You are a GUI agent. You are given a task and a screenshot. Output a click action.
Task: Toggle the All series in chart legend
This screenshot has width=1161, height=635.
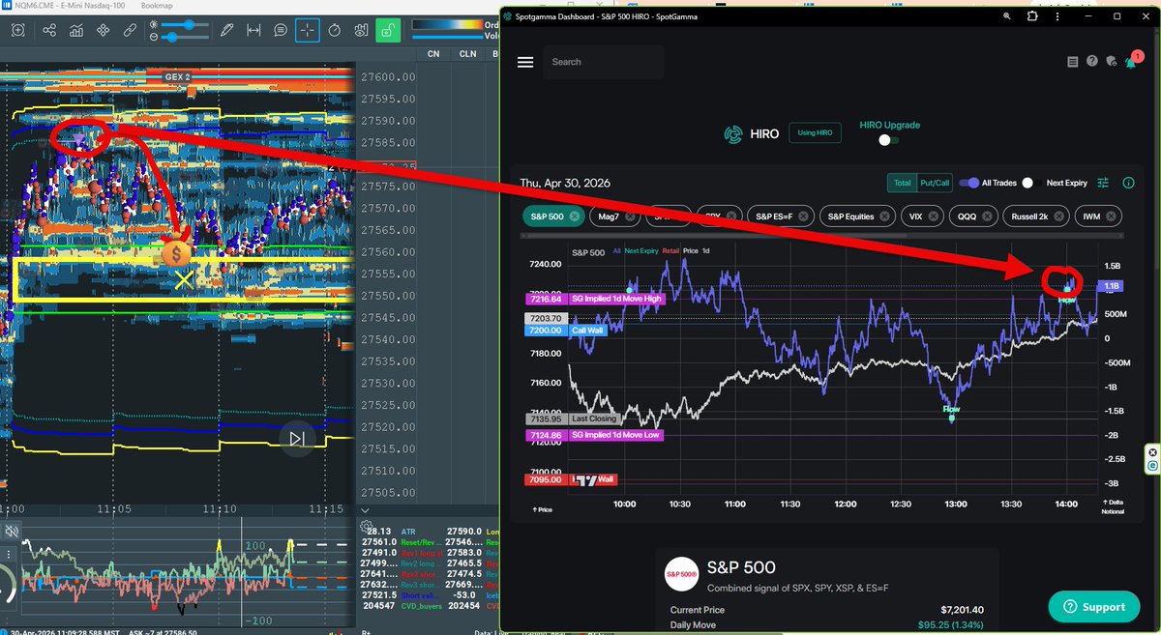(x=616, y=251)
